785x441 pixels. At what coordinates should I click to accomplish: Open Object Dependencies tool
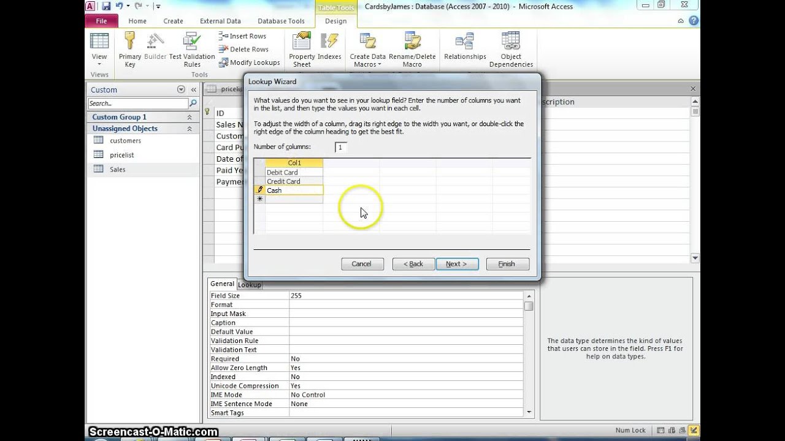[511, 50]
